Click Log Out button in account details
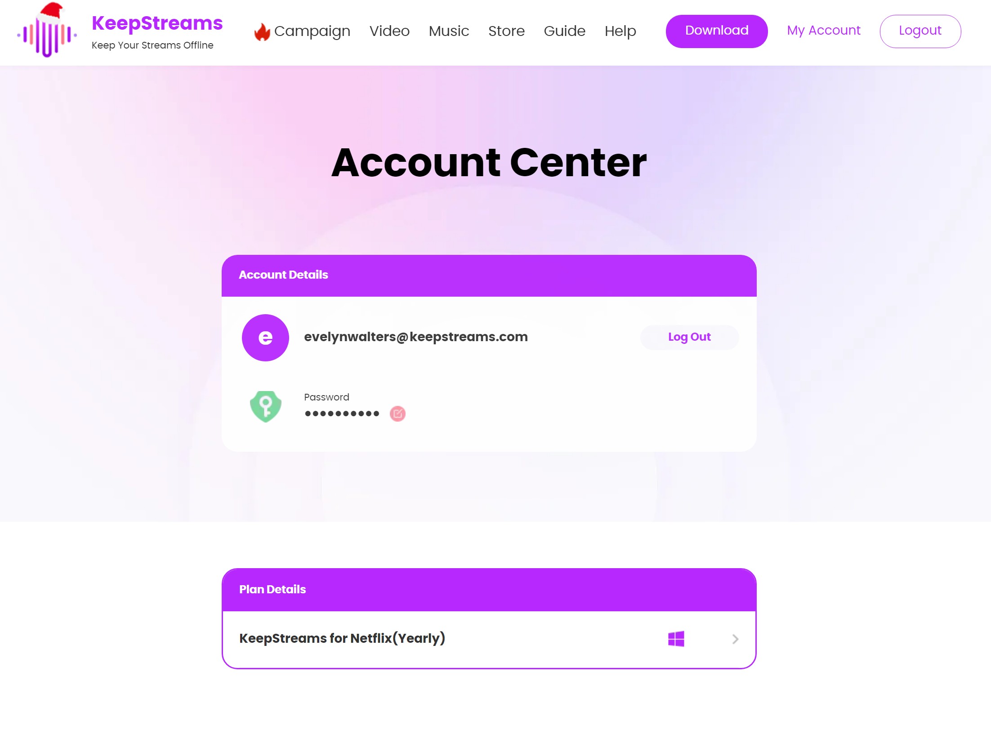The image size is (991, 743). [x=689, y=336]
